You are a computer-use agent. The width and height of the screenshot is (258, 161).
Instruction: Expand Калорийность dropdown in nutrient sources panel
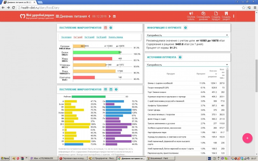[x=187, y=65]
